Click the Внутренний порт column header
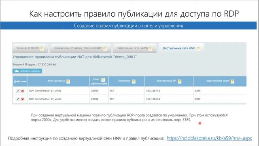This screenshot has height=146, width=259. pos(220,81)
